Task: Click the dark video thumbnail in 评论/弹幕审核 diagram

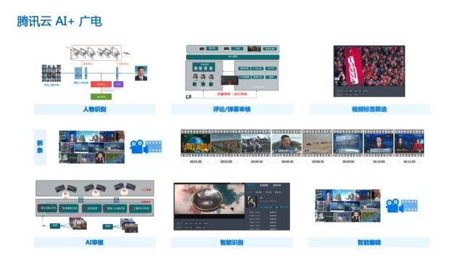Action: pyautogui.click(x=229, y=80)
